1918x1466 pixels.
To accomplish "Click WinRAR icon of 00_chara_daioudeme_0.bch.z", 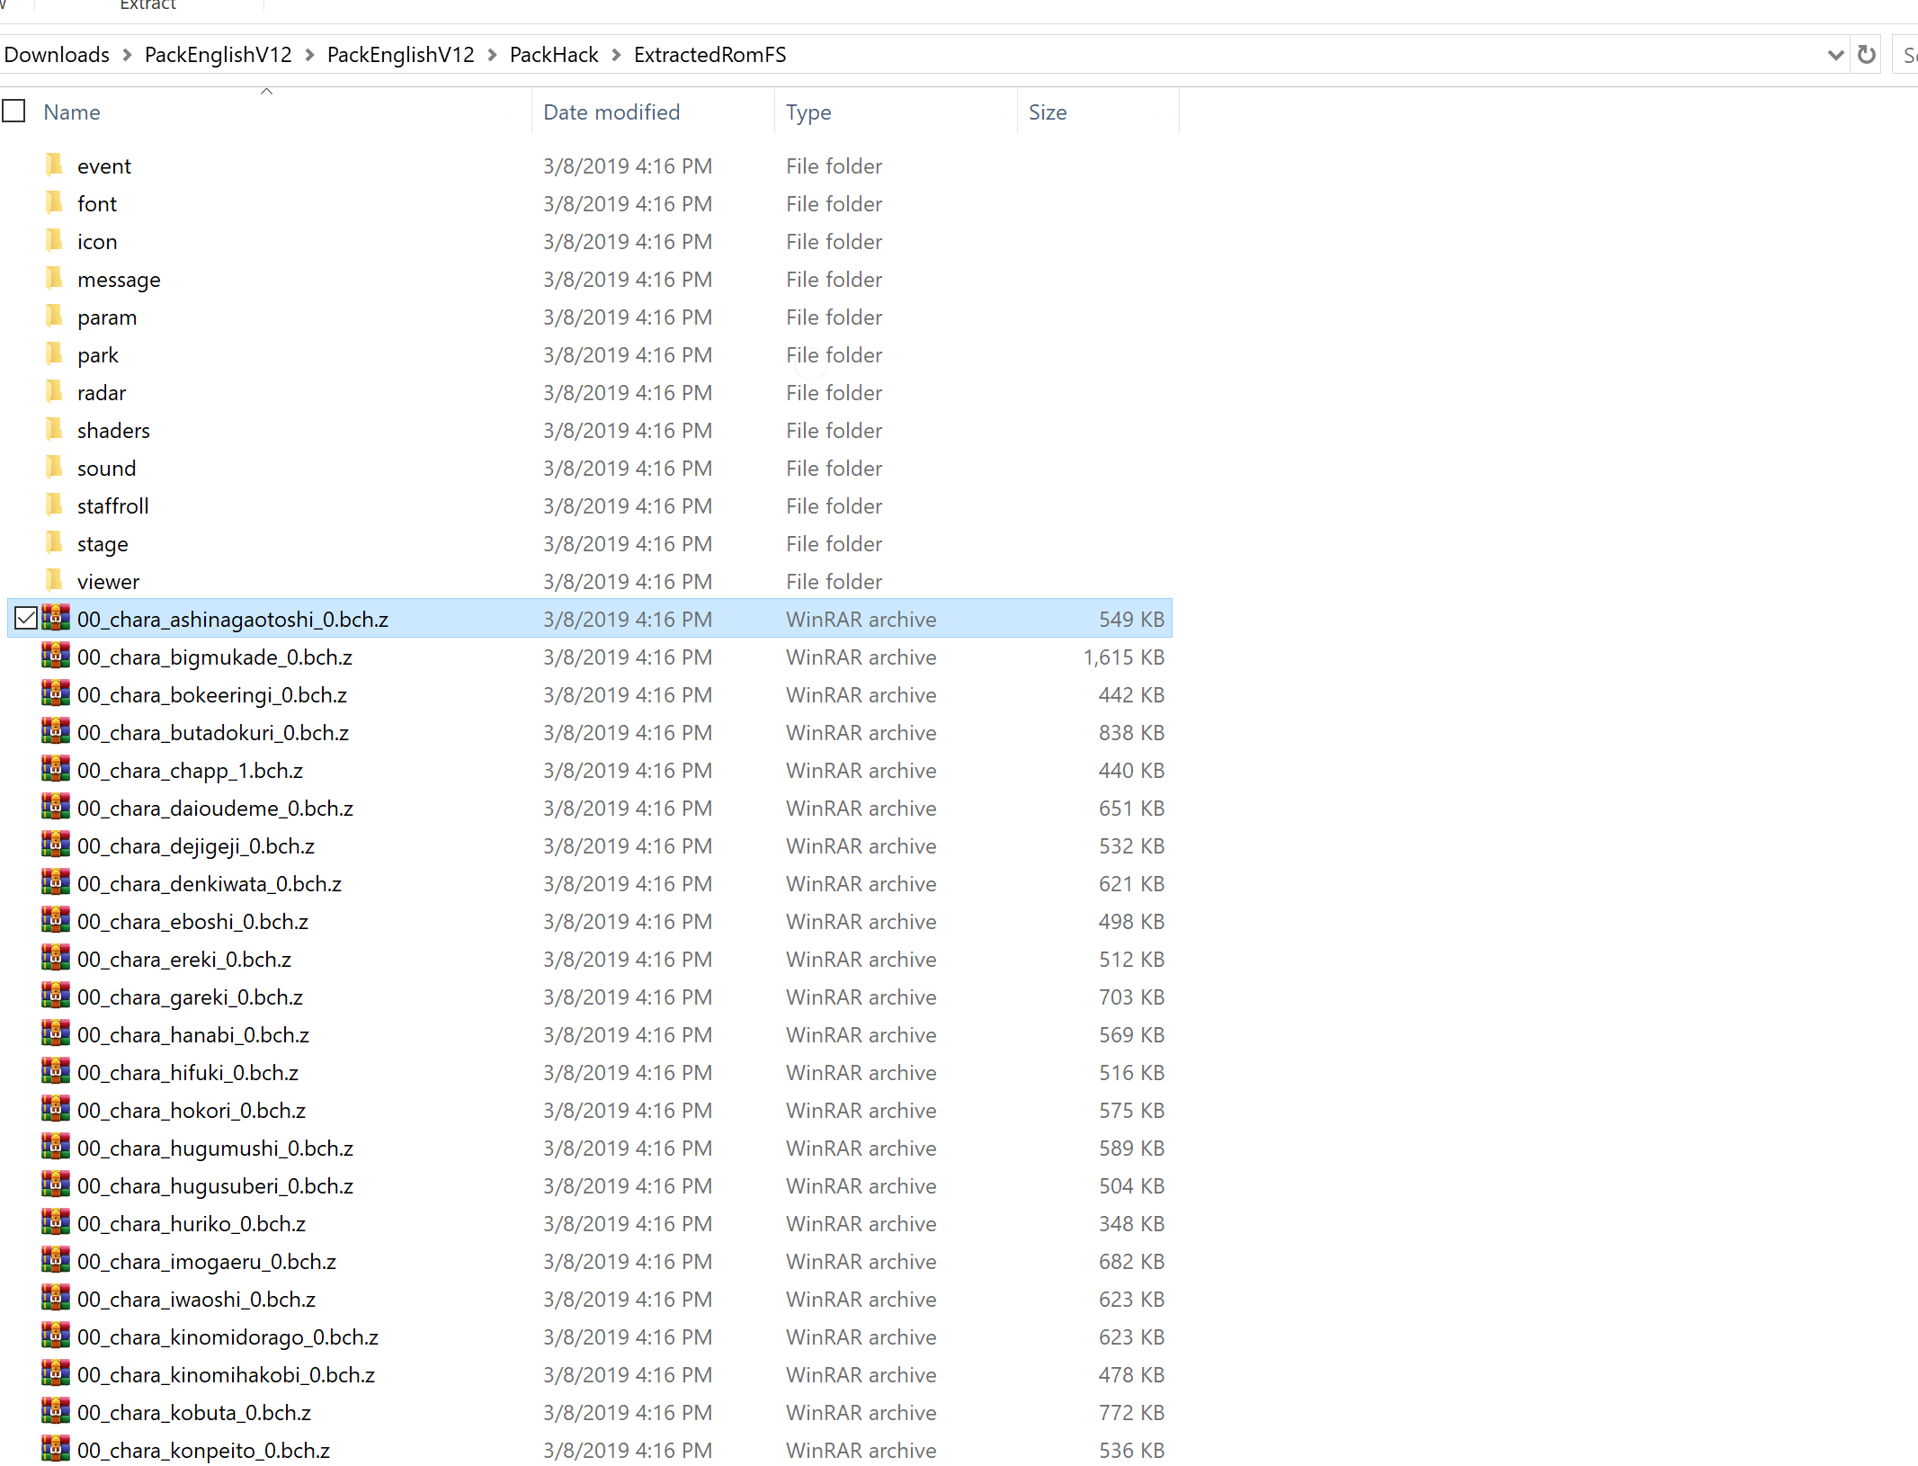I will point(56,808).
